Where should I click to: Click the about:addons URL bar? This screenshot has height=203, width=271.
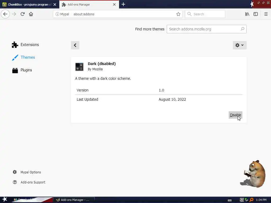(118, 14)
